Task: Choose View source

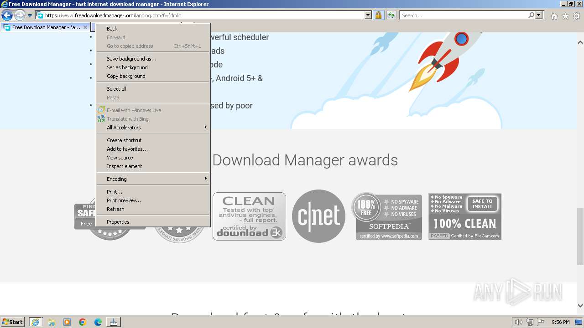Action: [153, 158]
